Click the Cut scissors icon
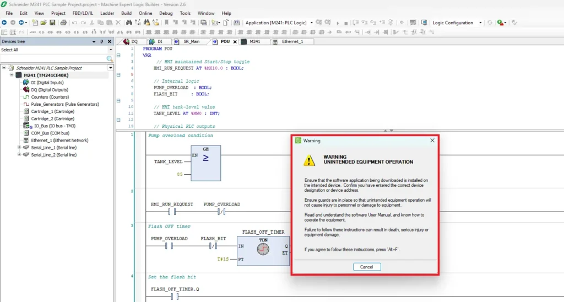This screenshot has height=302, width=564. coord(92,22)
